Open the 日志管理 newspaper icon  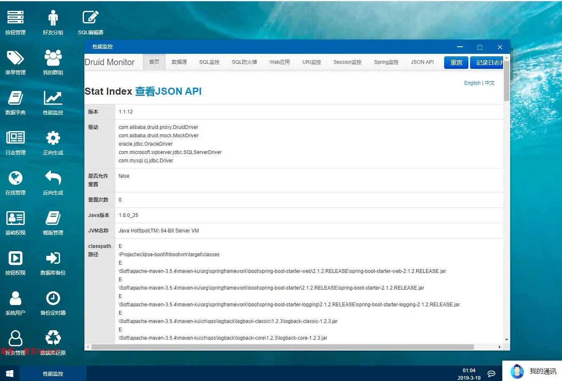tap(15, 142)
